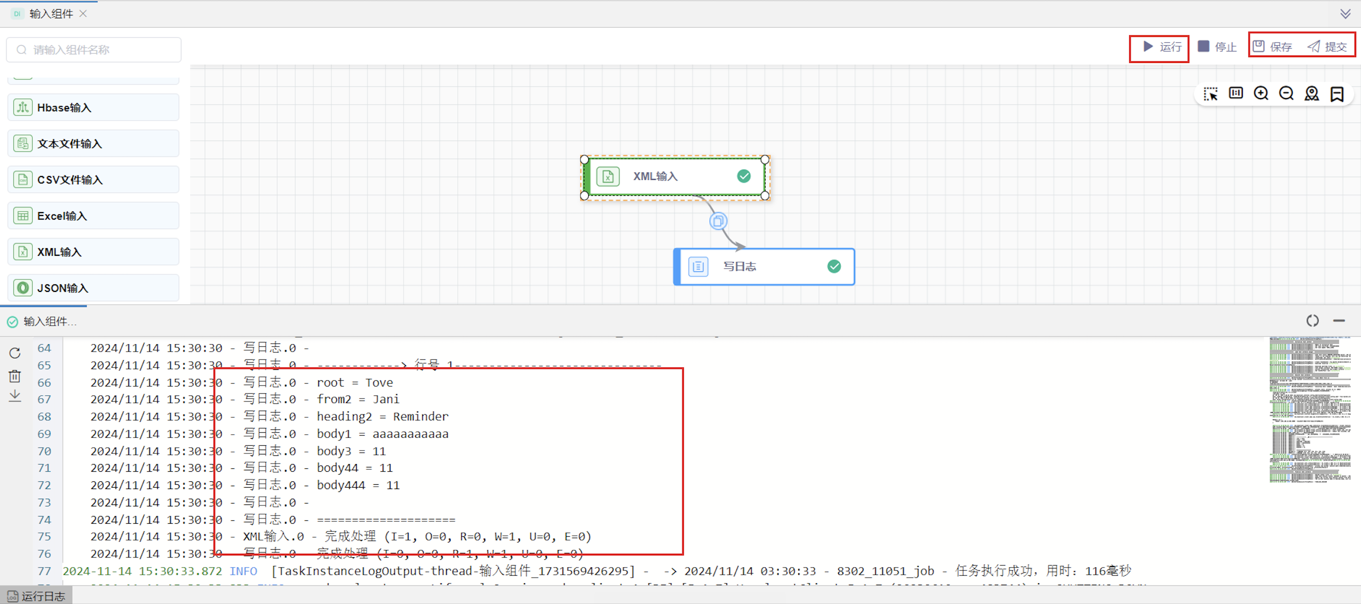Click the copy icon on the connector
The image size is (1361, 604).
718,221
